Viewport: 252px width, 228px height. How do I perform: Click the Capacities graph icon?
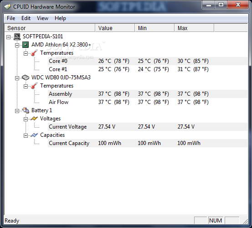tap(34, 135)
